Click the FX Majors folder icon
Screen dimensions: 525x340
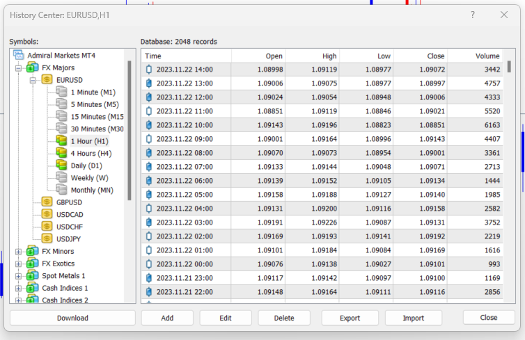(33, 67)
